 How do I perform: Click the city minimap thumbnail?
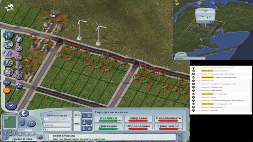[x=10, y=122]
